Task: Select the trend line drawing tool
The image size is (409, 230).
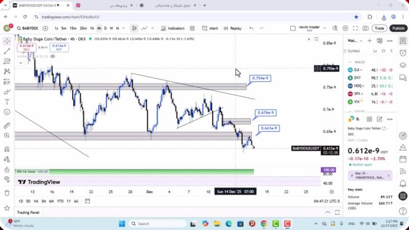Action: coord(7,51)
